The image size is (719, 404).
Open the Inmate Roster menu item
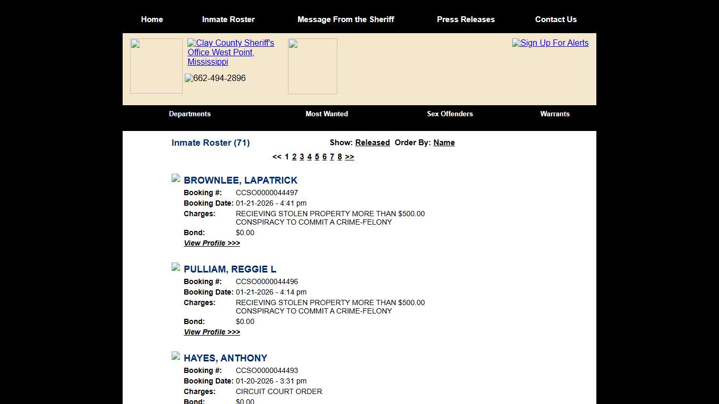pos(228,19)
